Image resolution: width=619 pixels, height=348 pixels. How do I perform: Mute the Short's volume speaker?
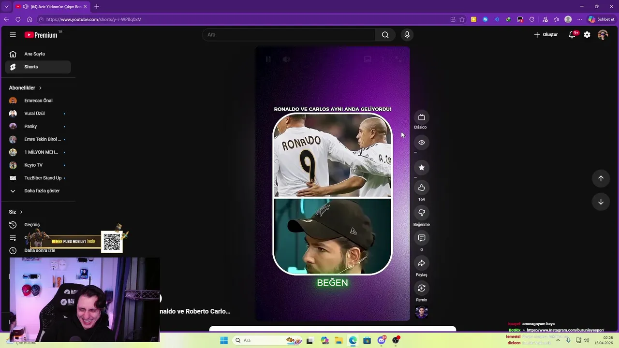286,59
